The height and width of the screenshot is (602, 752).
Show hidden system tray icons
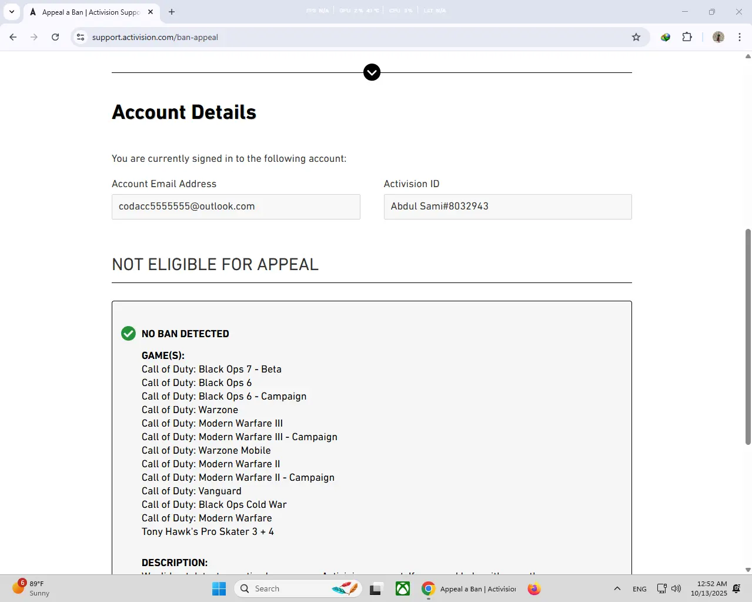pos(617,588)
